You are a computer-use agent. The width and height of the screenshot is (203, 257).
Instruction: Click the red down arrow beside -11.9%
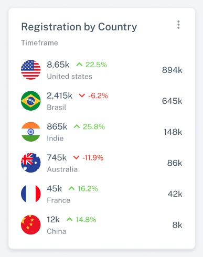point(76,157)
